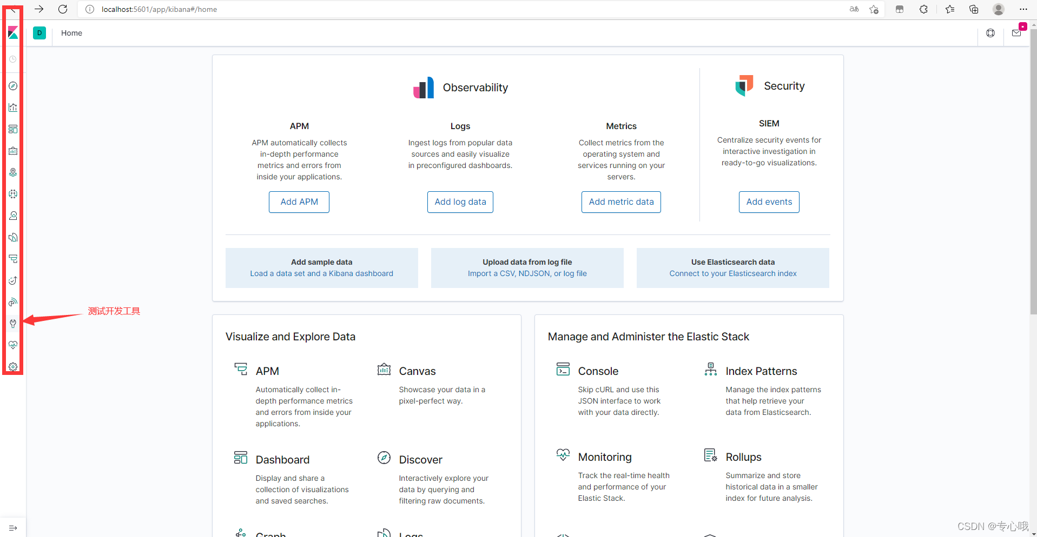Click the browser forward arrow
This screenshot has width=1037, height=537.
click(39, 9)
